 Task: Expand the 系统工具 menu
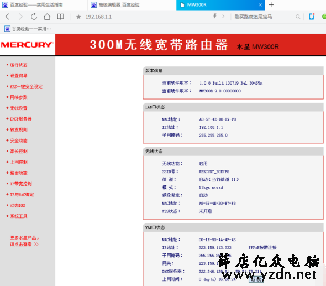[x=18, y=216]
